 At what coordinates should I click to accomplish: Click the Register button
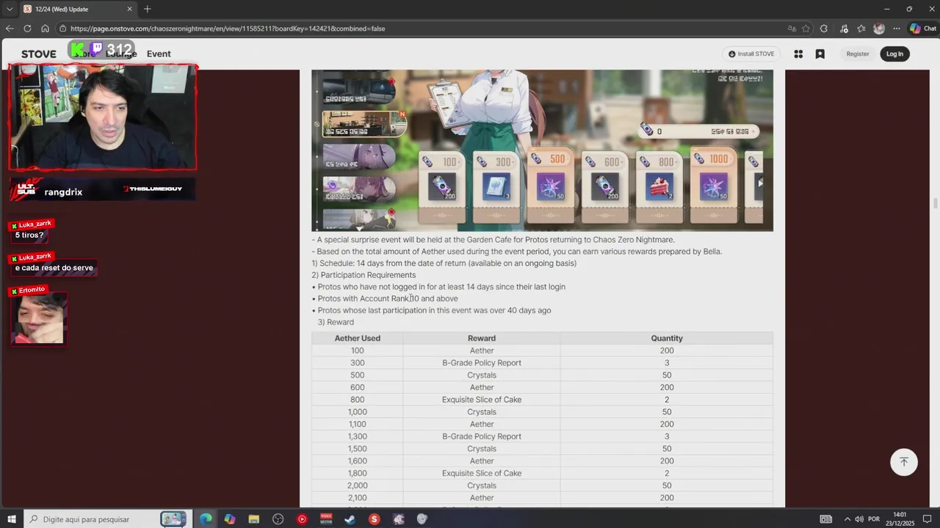point(857,54)
